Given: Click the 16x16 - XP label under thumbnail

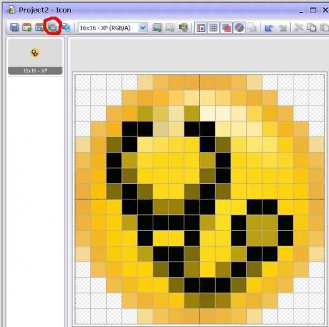Looking at the screenshot, I should click(35, 71).
